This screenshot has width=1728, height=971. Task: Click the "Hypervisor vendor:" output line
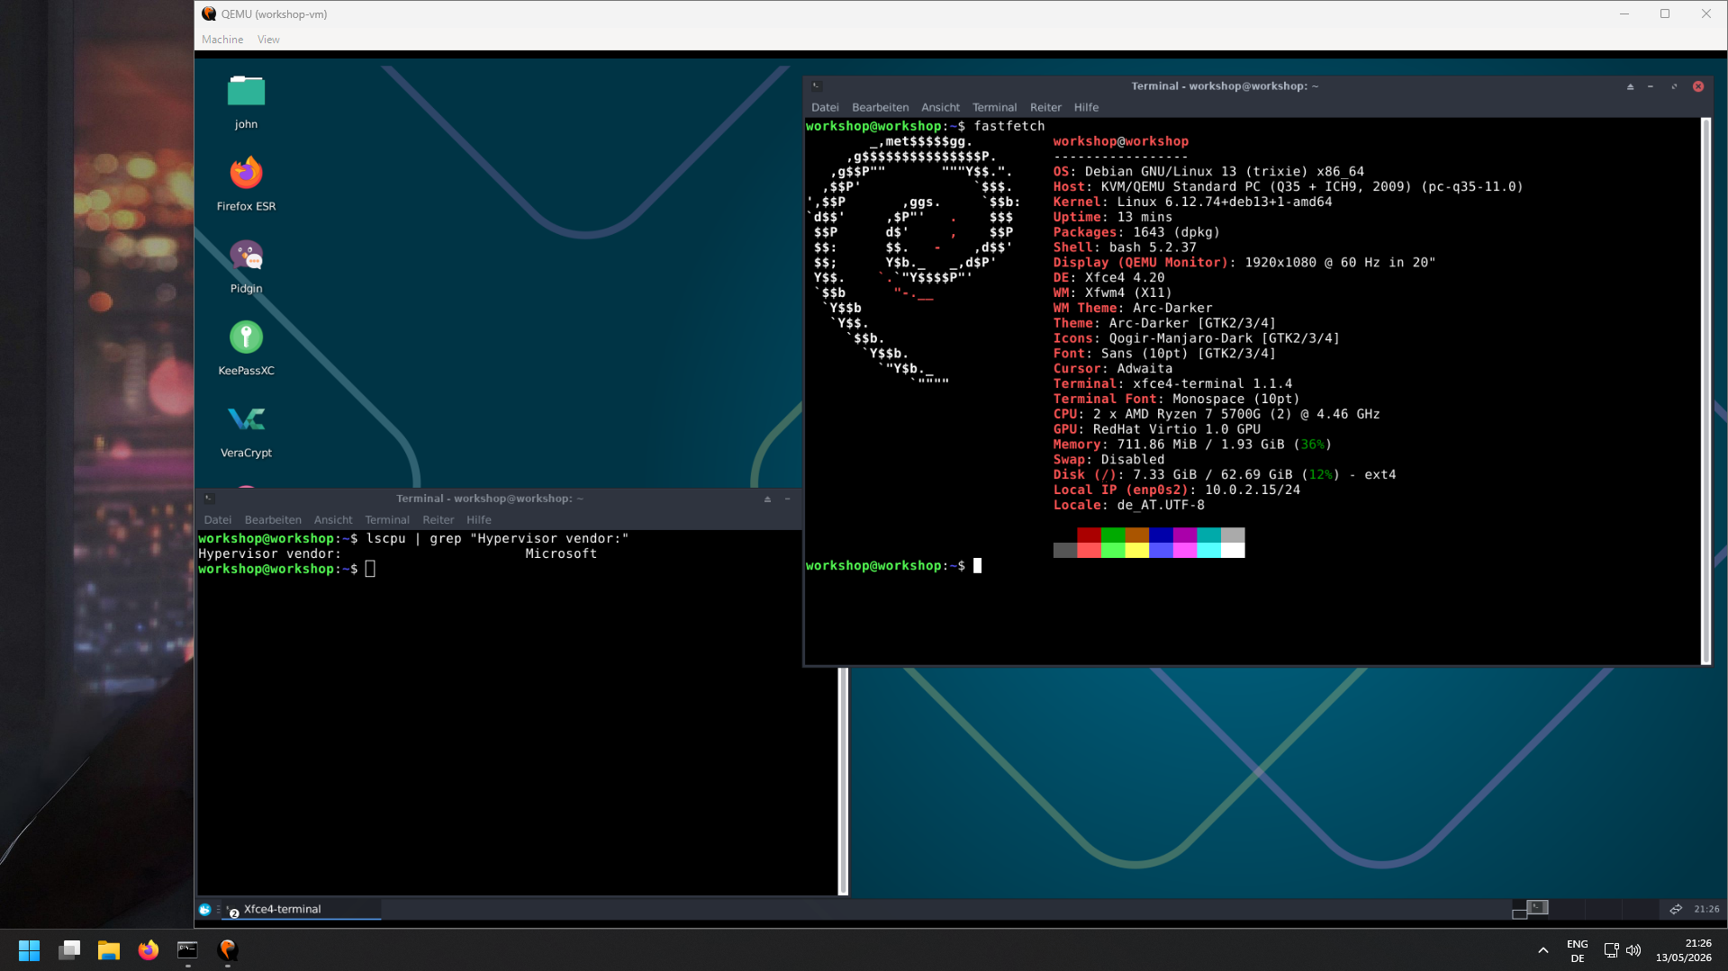click(397, 553)
